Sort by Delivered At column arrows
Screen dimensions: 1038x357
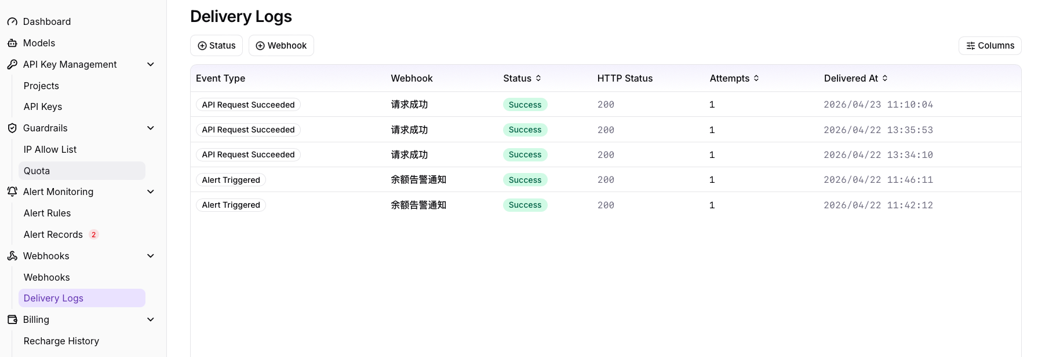tap(885, 78)
